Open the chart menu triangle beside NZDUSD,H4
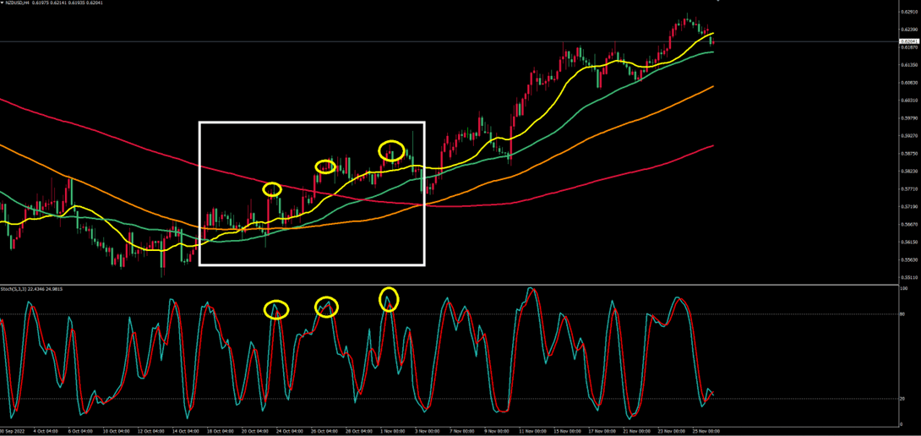This screenshot has height=436, width=921. pyautogui.click(x=3, y=3)
